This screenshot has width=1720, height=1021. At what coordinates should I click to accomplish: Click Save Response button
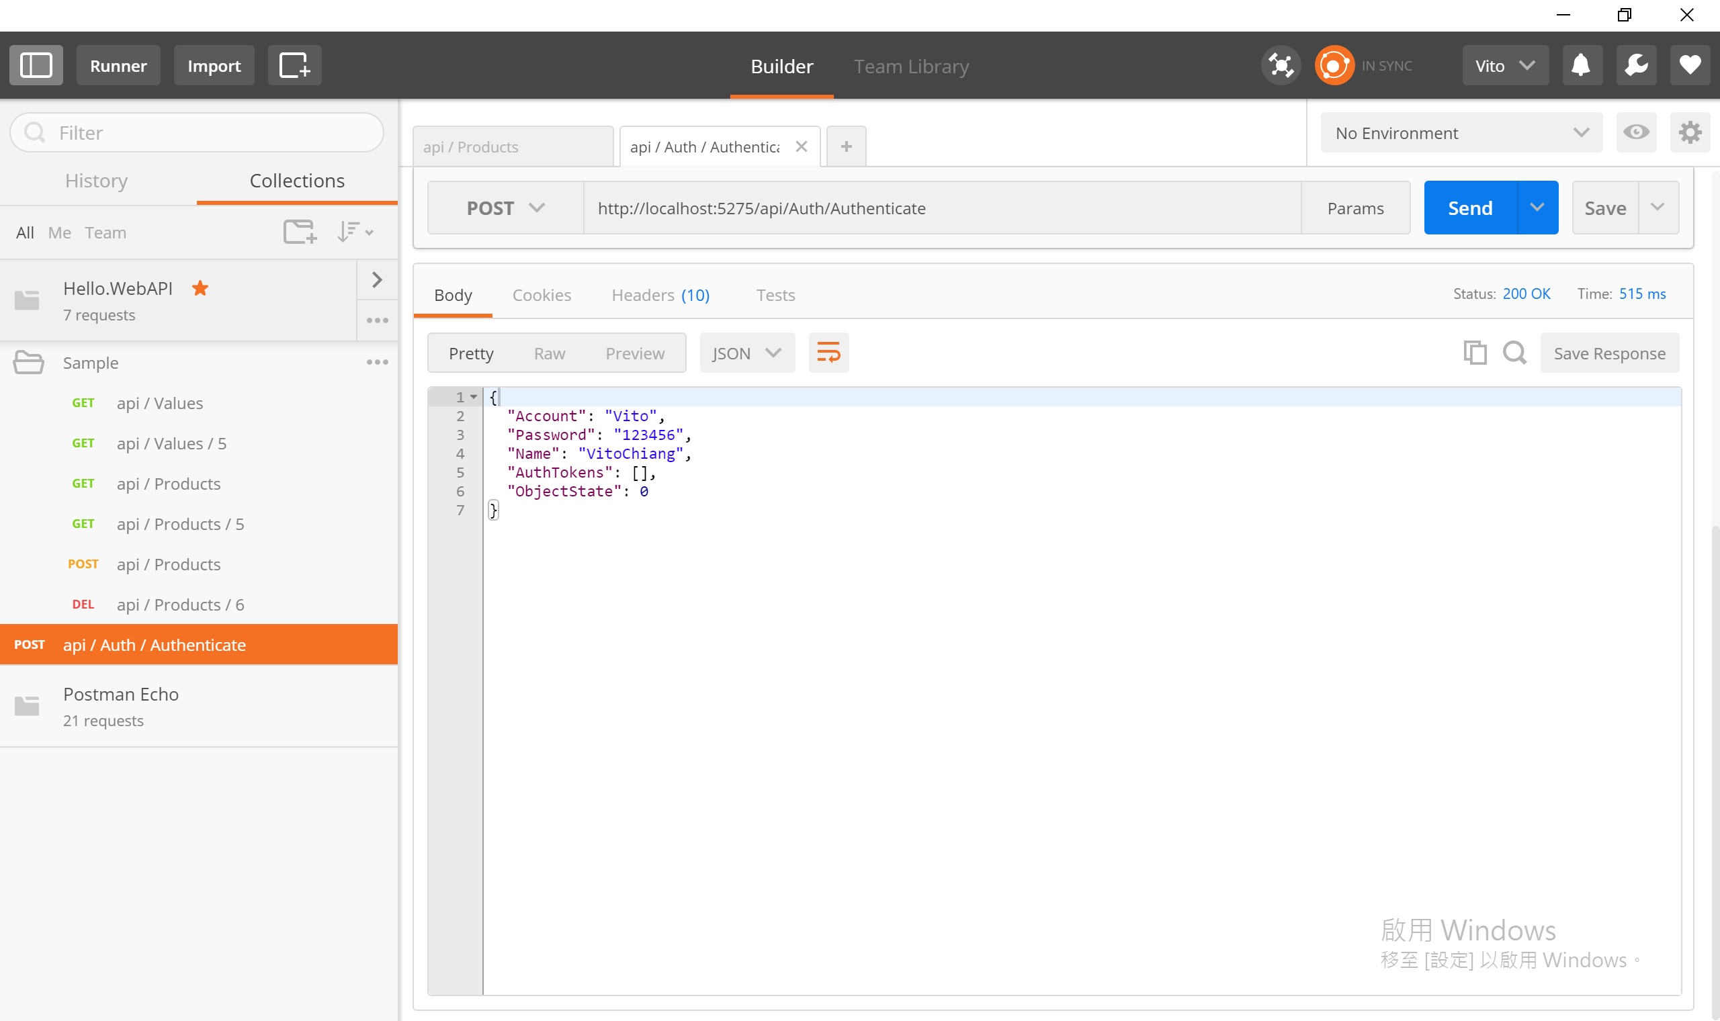[x=1609, y=353]
